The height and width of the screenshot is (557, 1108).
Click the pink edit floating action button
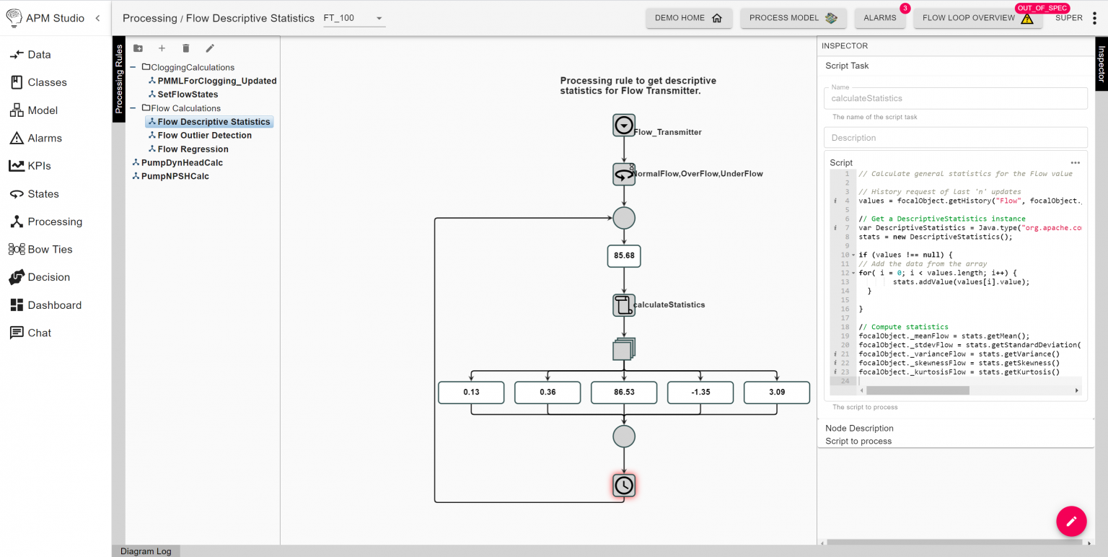pyautogui.click(x=1070, y=521)
